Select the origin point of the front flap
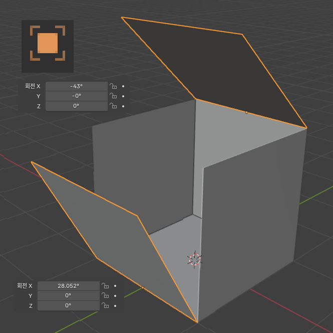The width and height of the screenshot is (333, 333). (143, 287)
